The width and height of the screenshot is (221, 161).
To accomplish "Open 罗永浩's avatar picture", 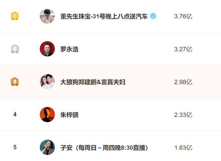I will [x=47, y=49].
